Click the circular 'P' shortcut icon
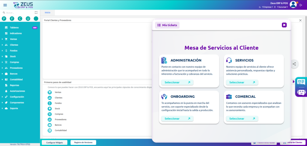Viewport: 307px width, 146px height. coord(4,19)
